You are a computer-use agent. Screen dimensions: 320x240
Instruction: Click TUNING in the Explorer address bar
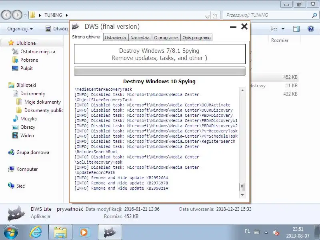click(x=53, y=15)
